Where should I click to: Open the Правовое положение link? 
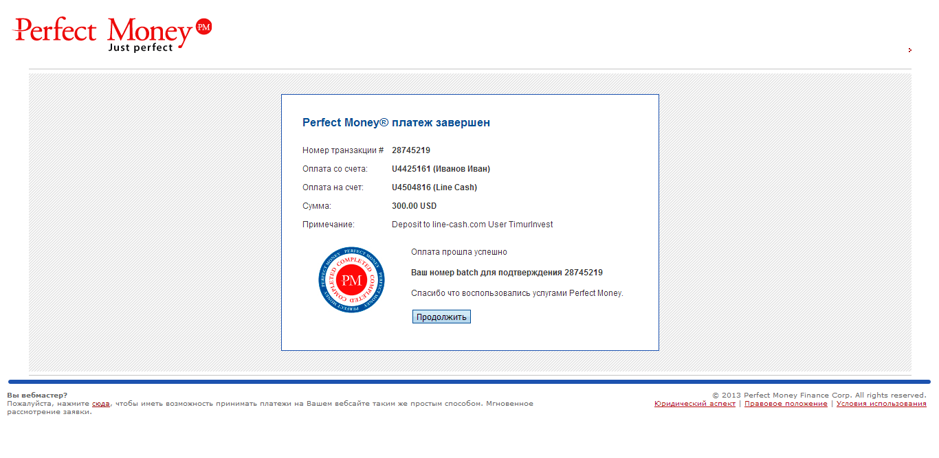786,404
